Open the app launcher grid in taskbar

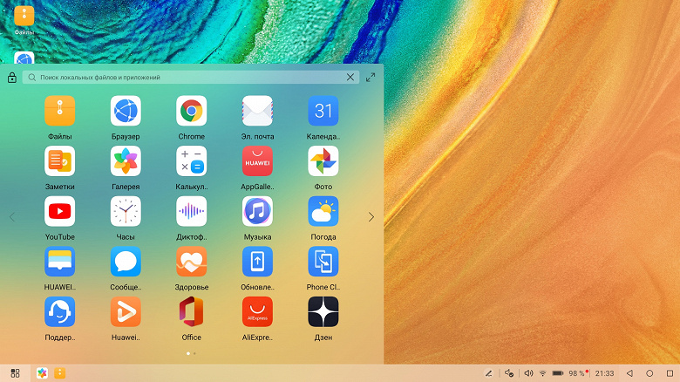pyautogui.click(x=15, y=373)
